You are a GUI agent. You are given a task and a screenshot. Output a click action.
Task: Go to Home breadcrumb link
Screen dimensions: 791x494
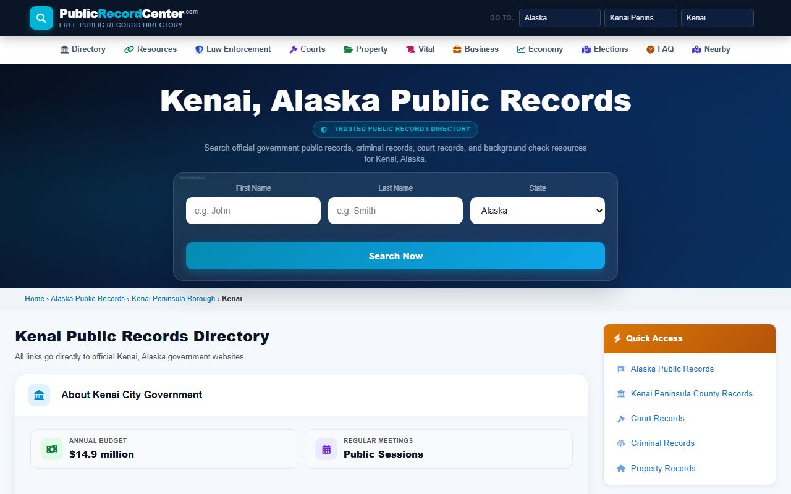point(35,299)
